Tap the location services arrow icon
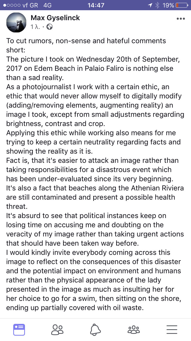 (x=151, y=5)
